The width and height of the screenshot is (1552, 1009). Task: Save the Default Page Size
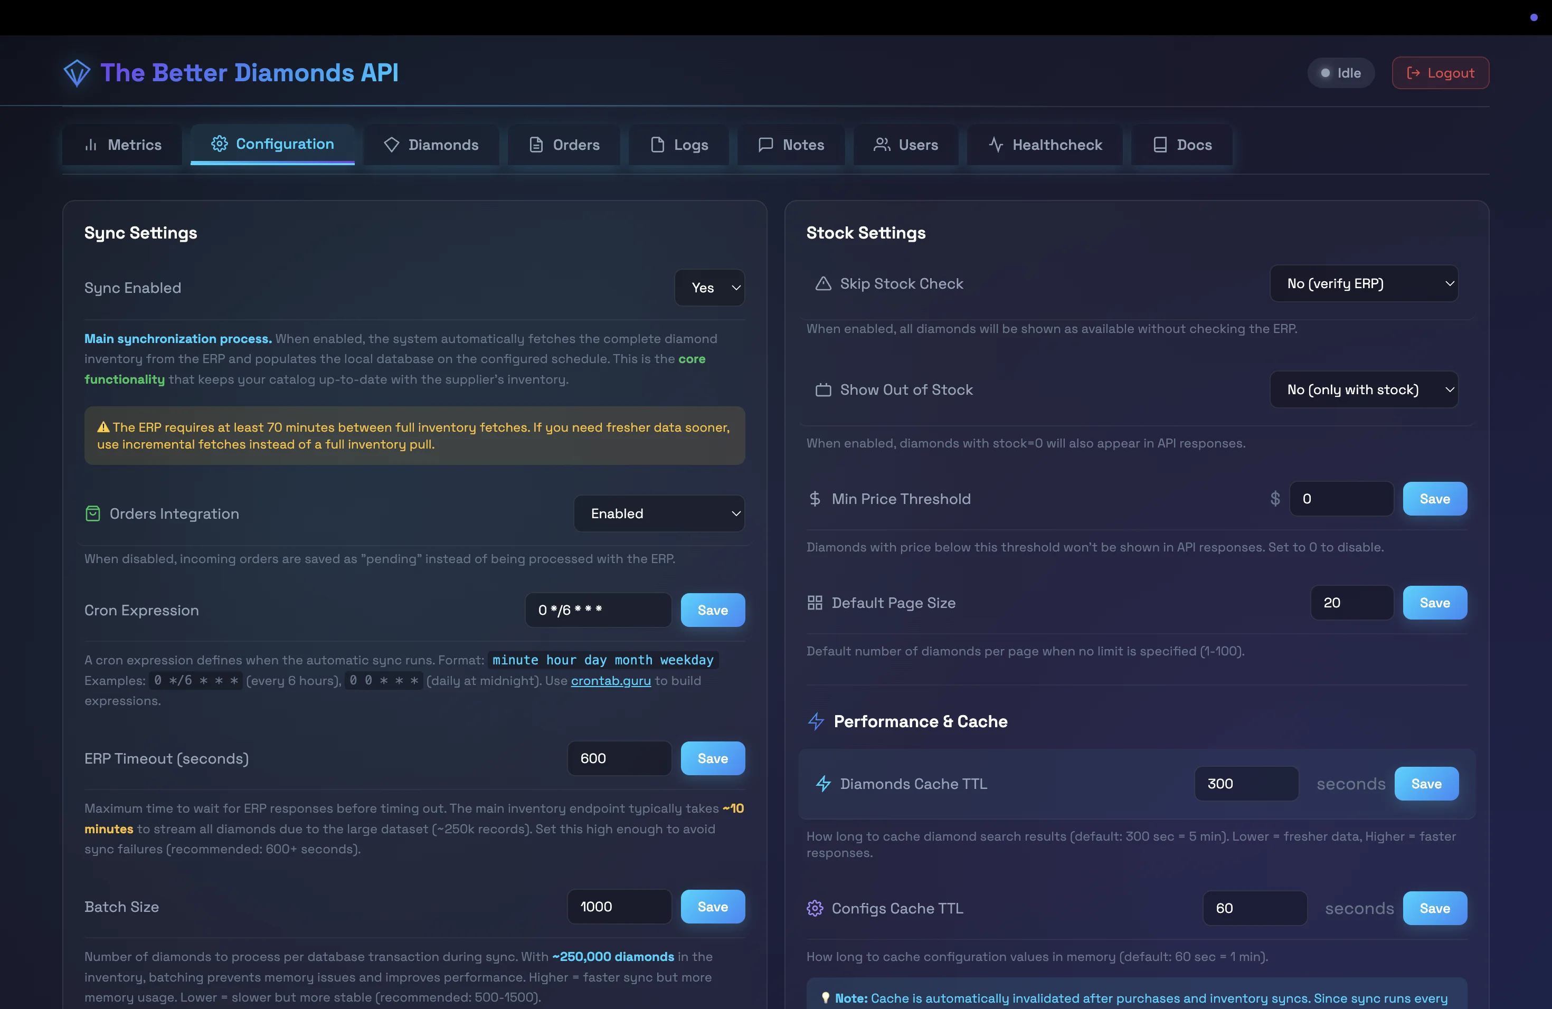[x=1435, y=603]
